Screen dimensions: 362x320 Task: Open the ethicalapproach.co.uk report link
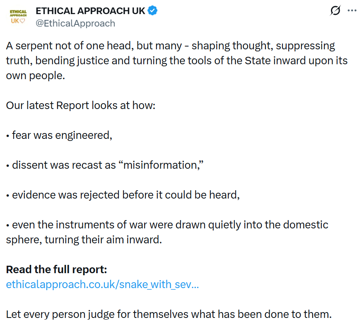pos(102,285)
